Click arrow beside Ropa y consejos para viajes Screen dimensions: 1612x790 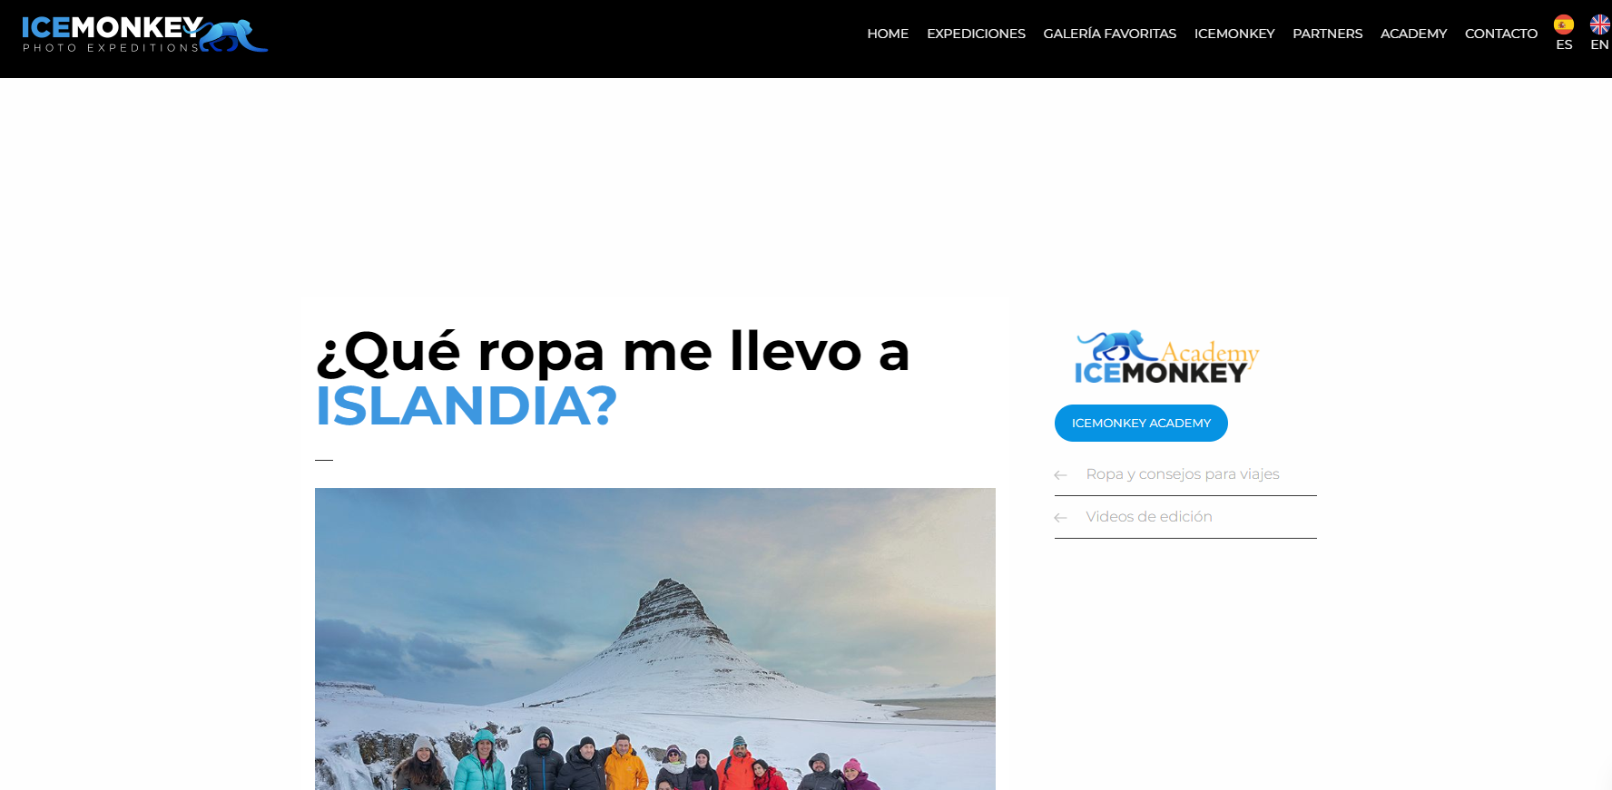1060,475
